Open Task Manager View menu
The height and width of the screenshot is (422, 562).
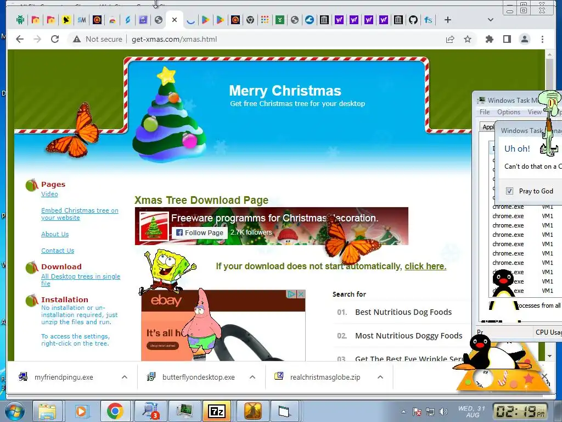pyautogui.click(x=535, y=112)
